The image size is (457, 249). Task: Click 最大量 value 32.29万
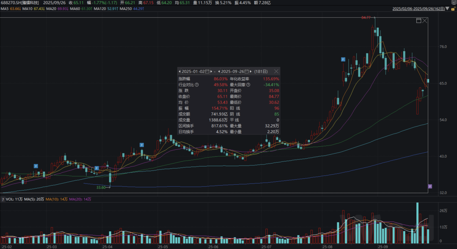(x=272, y=126)
